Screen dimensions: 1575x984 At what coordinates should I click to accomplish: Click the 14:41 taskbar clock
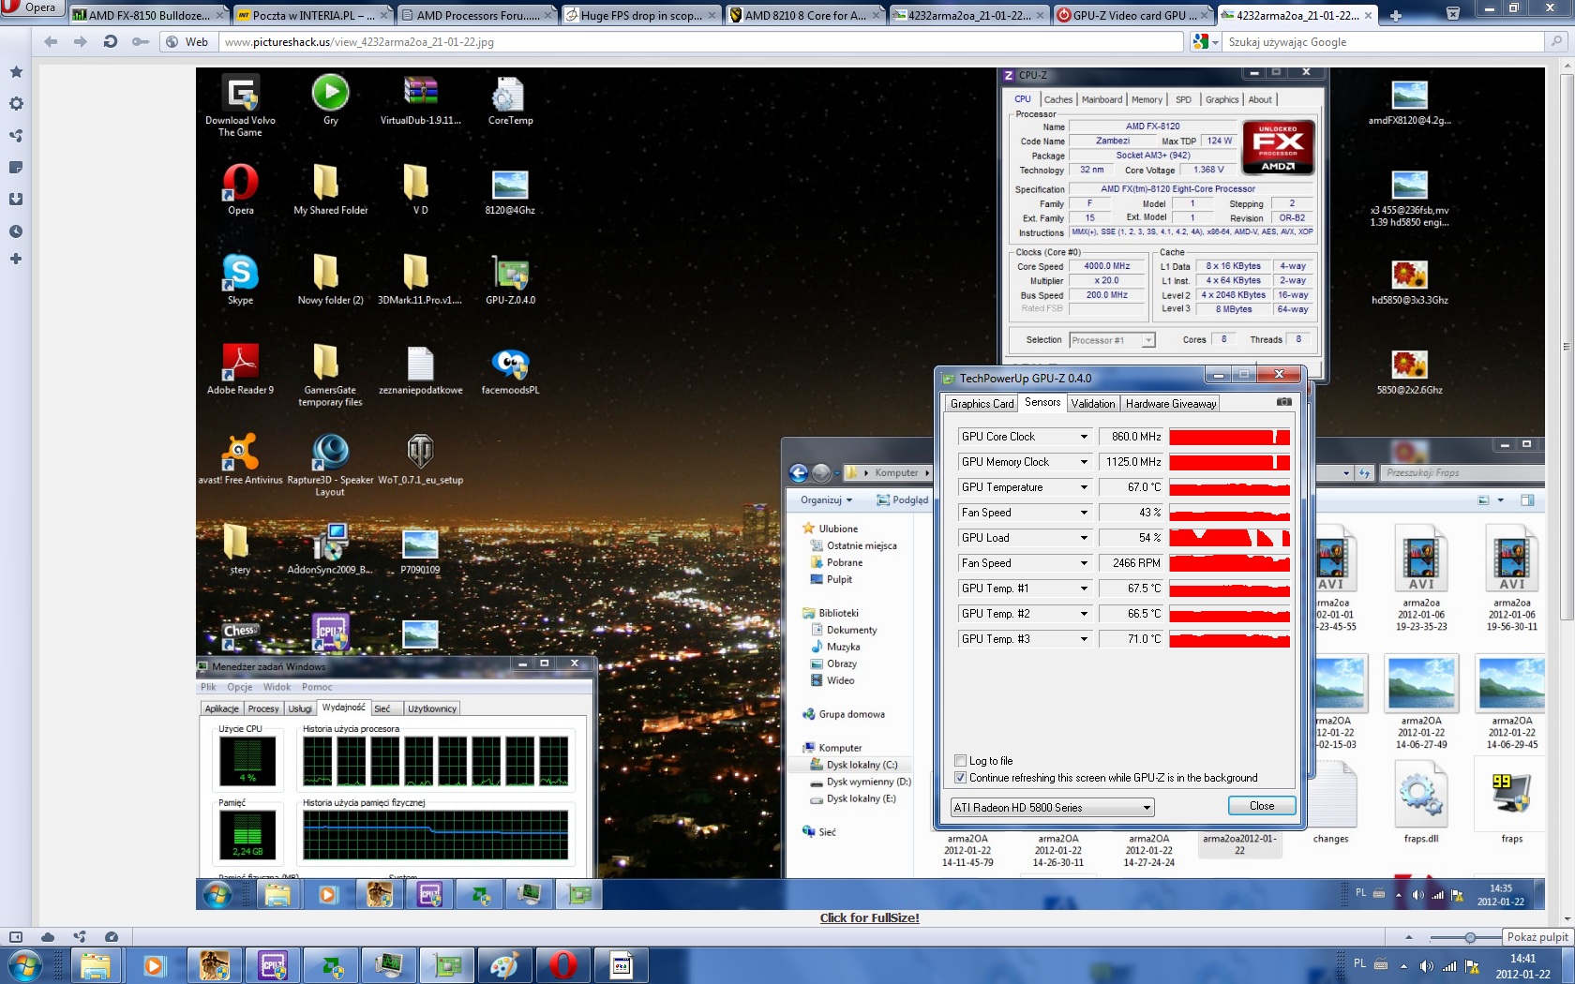1522,966
